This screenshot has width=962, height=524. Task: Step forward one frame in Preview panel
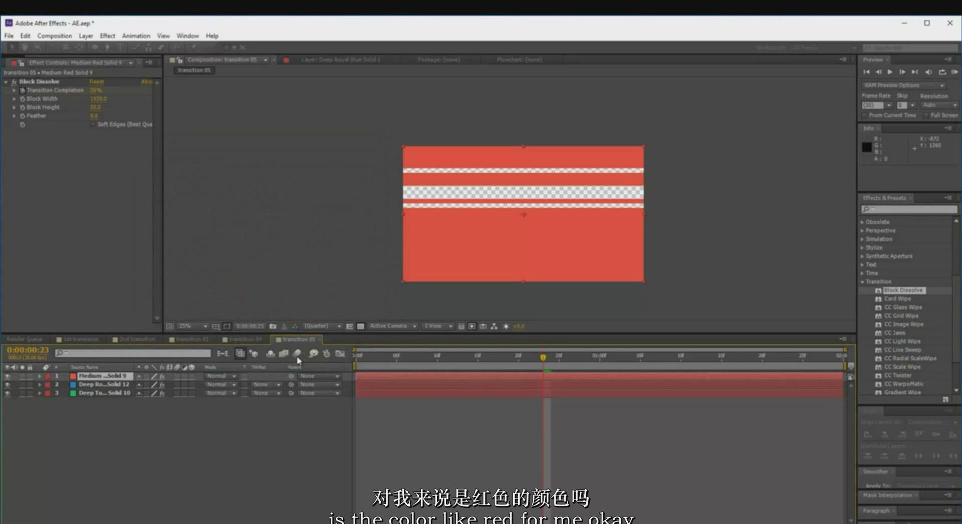[x=902, y=72]
